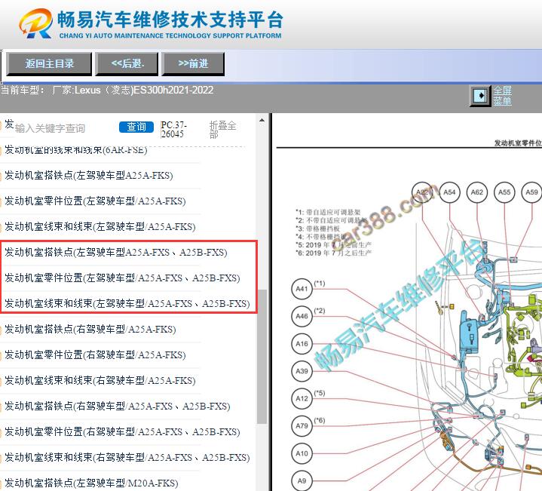Screen dimensions: 542x491
Task: Click connector label A62 in diagram
Action: pos(477,192)
